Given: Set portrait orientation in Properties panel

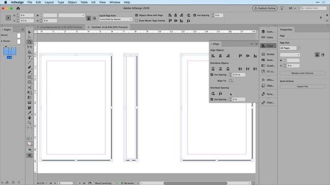Looking at the screenshot, I should click(317, 55).
